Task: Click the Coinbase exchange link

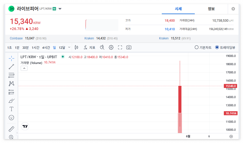Action: pos(16,38)
